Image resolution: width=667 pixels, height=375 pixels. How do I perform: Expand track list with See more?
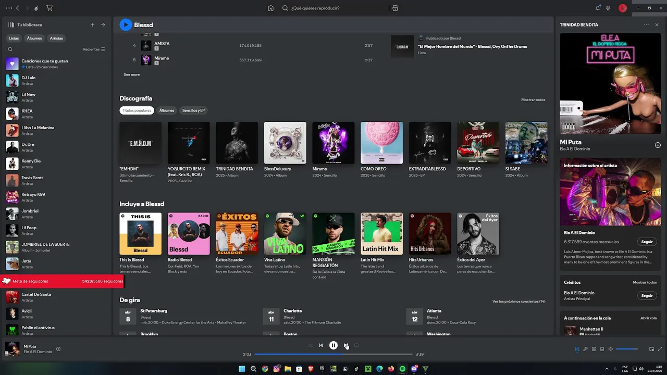tap(131, 74)
